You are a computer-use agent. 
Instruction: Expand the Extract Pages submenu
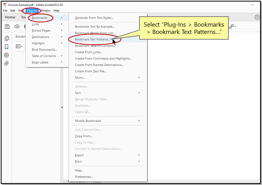click(x=47, y=30)
